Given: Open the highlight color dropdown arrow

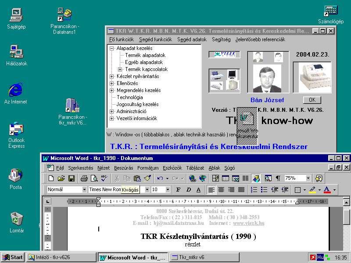Looking at the screenshot, I should point(319,190).
